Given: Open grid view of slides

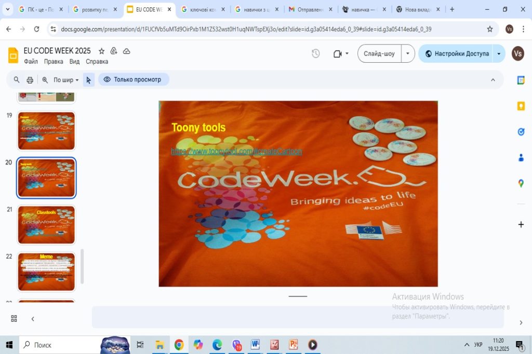Looking at the screenshot, I should (x=14, y=319).
